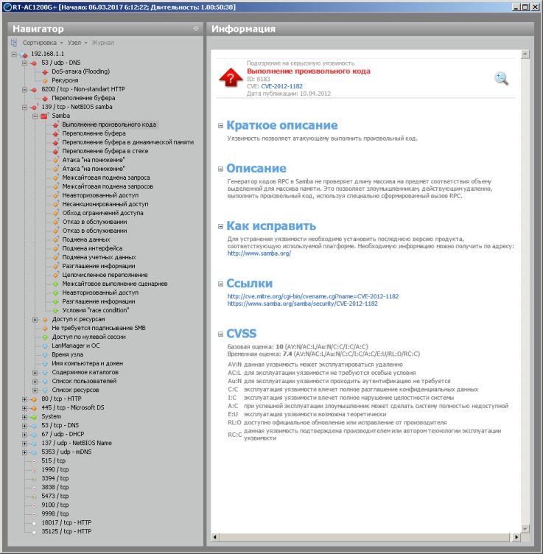Click the horizontal scrollbar left arrow
This screenshot has height=554, width=543.
215,537
